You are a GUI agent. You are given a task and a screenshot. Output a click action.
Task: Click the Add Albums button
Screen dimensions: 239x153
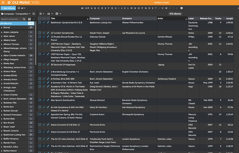[x=8, y=8]
